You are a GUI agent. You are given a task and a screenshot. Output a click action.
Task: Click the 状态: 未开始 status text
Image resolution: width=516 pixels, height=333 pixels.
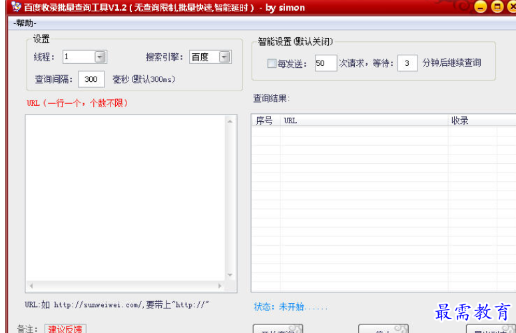tap(290, 307)
